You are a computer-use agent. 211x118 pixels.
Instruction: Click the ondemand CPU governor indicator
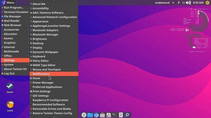(162, 3)
